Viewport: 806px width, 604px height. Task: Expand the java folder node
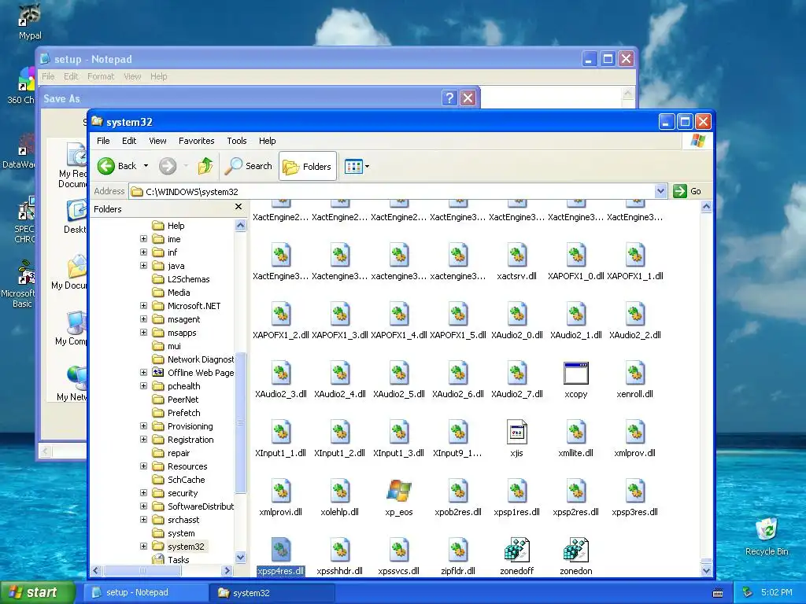click(x=144, y=266)
